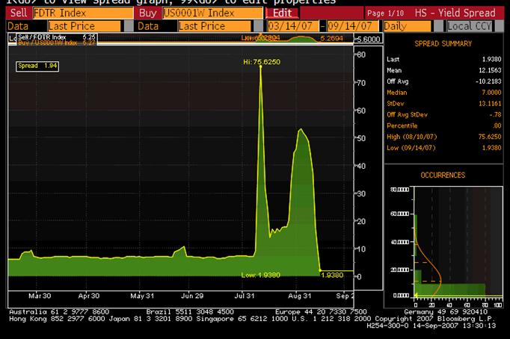The width and height of the screenshot is (510, 339).
Task: Click the Jul 31 x-axis date label
Action: pos(245,296)
